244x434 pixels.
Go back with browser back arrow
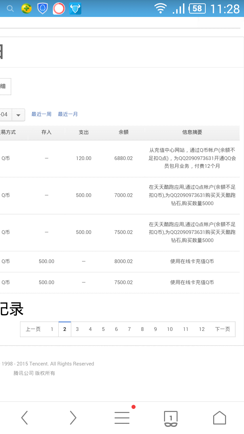point(24,418)
